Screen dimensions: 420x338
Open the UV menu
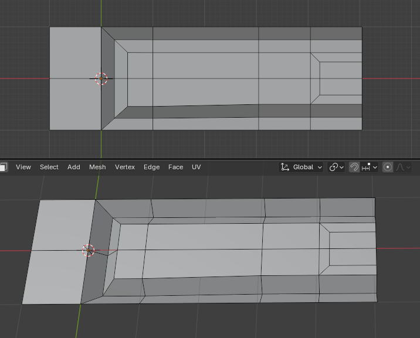click(197, 167)
